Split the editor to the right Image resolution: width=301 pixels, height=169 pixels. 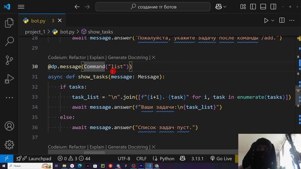282,20
